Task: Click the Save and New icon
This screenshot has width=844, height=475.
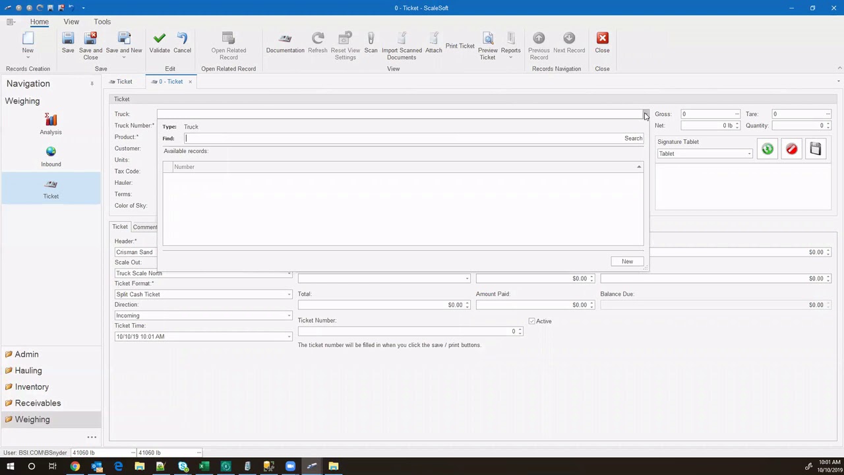Action: [124, 38]
